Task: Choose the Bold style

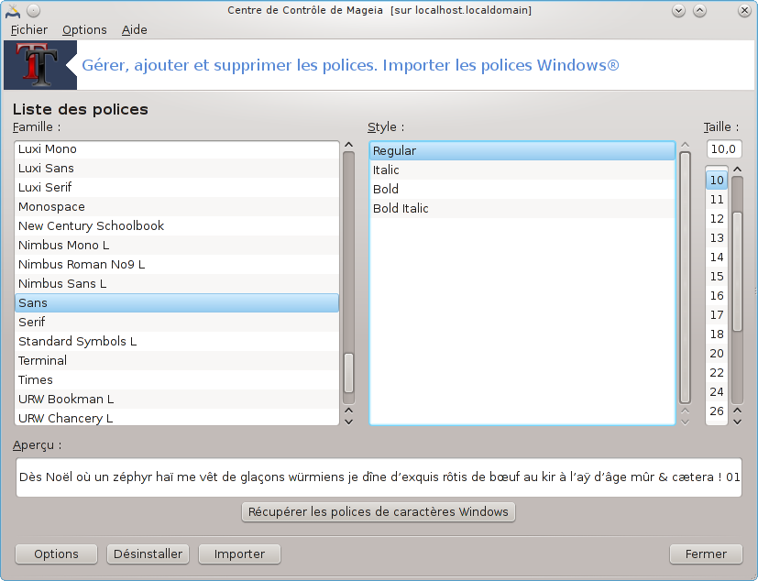Action: [522, 190]
